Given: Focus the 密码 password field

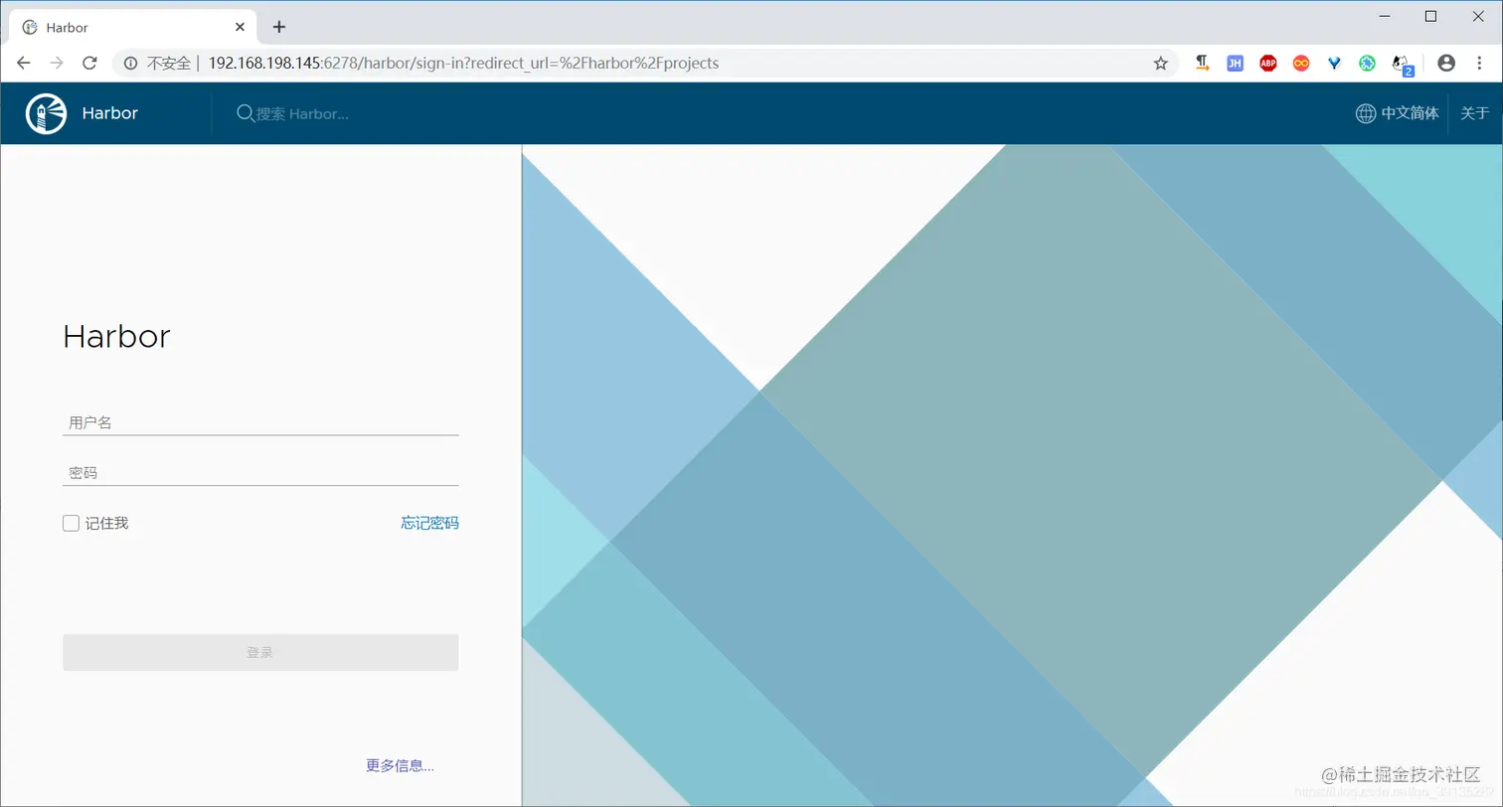Looking at the screenshot, I should (x=260, y=473).
